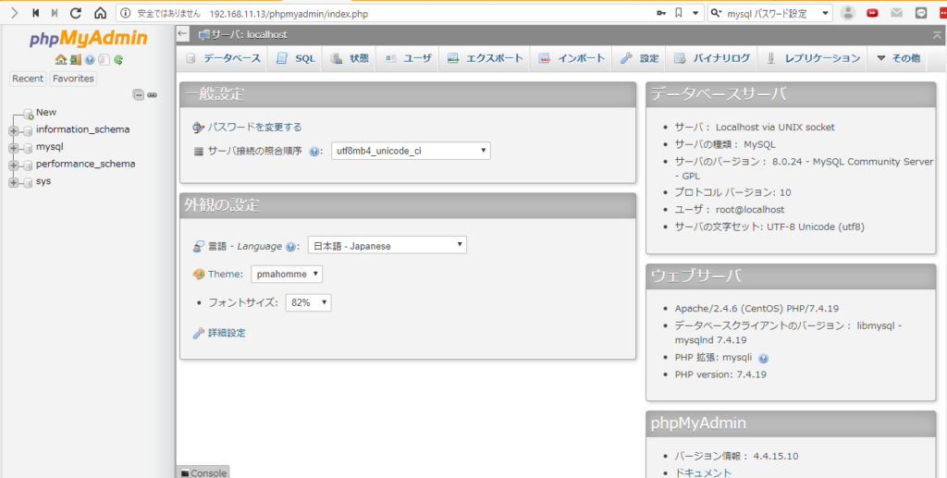
Task: Click the collapse-all minus icon in navigation tree
Action: point(139,94)
